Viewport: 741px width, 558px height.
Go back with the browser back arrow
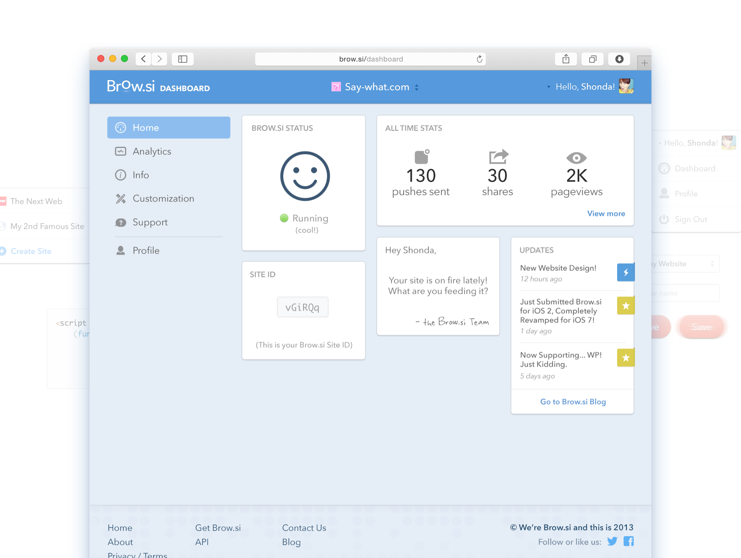143,59
